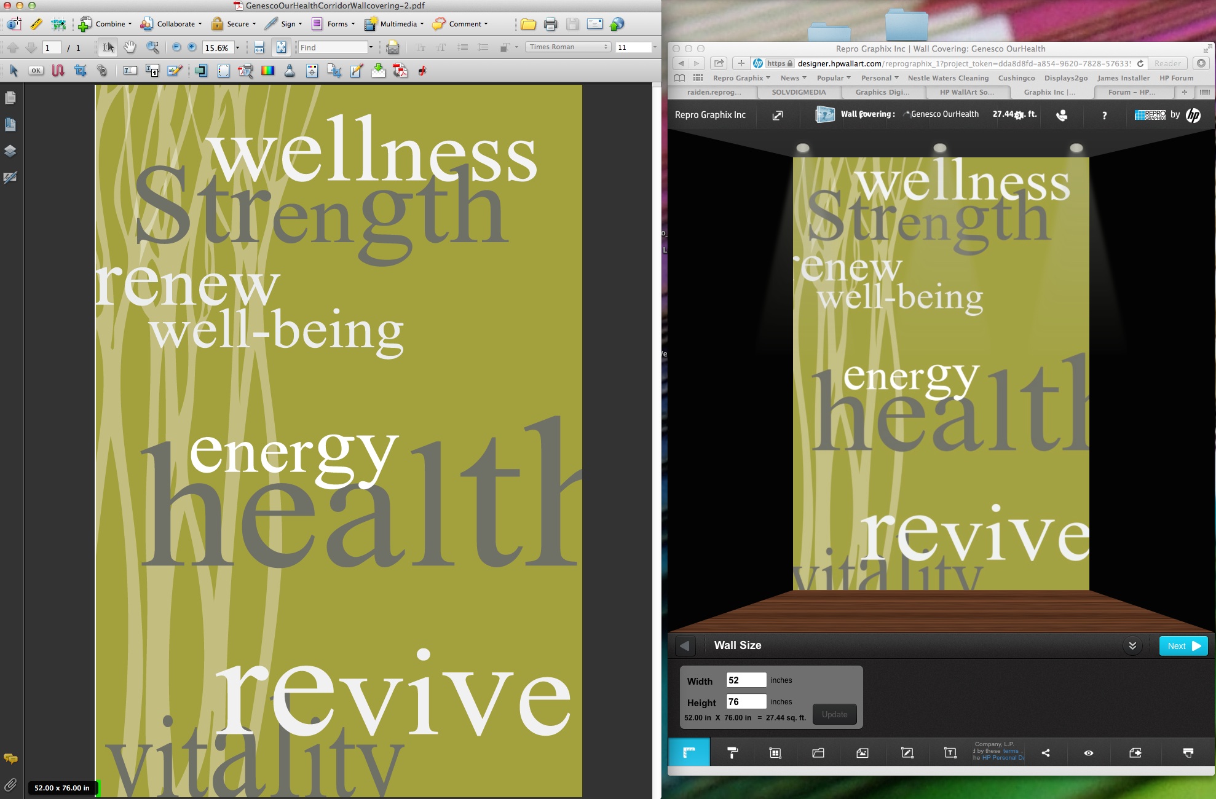
Task: Select the Hand tool in Acrobat toolbar
Action: pos(130,47)
